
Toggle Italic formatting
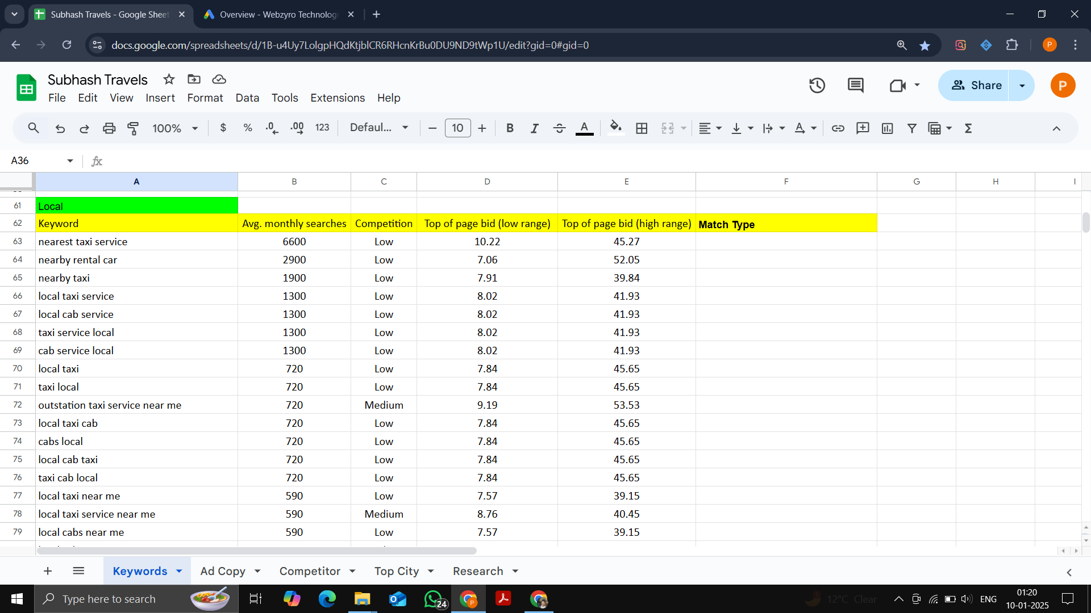pyautogui.click(x=534, y=128)
